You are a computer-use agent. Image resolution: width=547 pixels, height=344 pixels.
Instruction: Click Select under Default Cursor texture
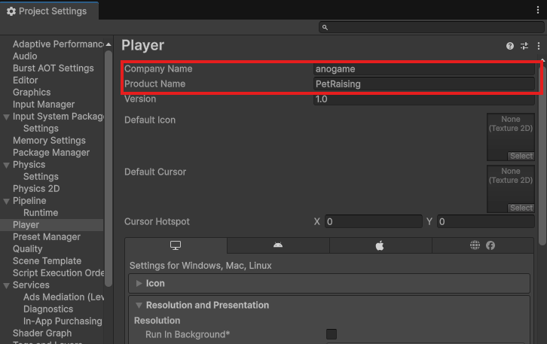(521, 208)
